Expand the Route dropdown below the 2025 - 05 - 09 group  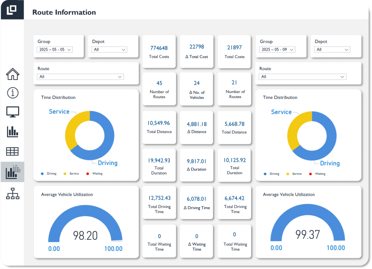coord(303,77)
